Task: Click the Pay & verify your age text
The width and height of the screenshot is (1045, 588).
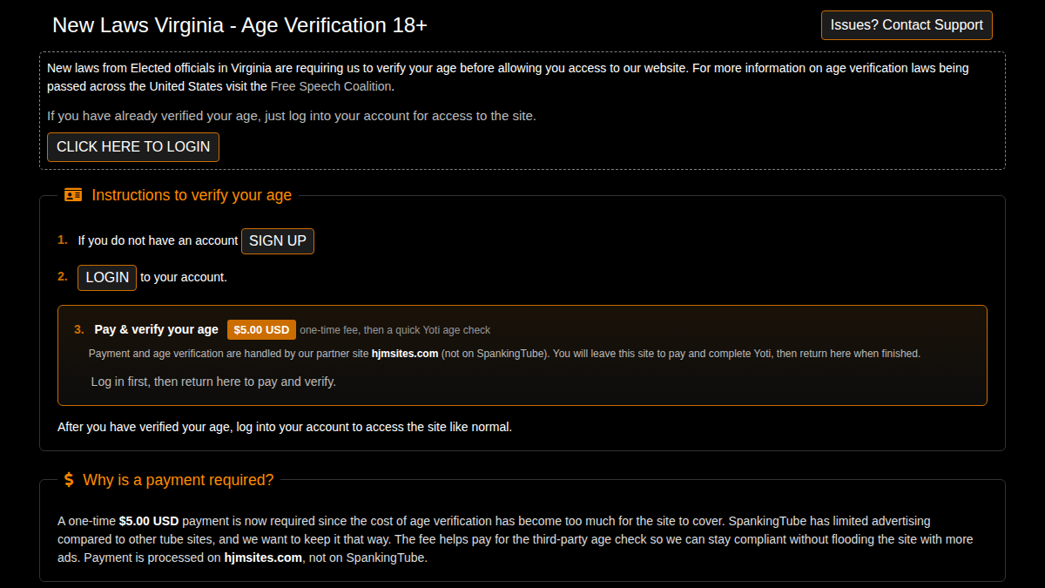Action: [x=157, y=329]
